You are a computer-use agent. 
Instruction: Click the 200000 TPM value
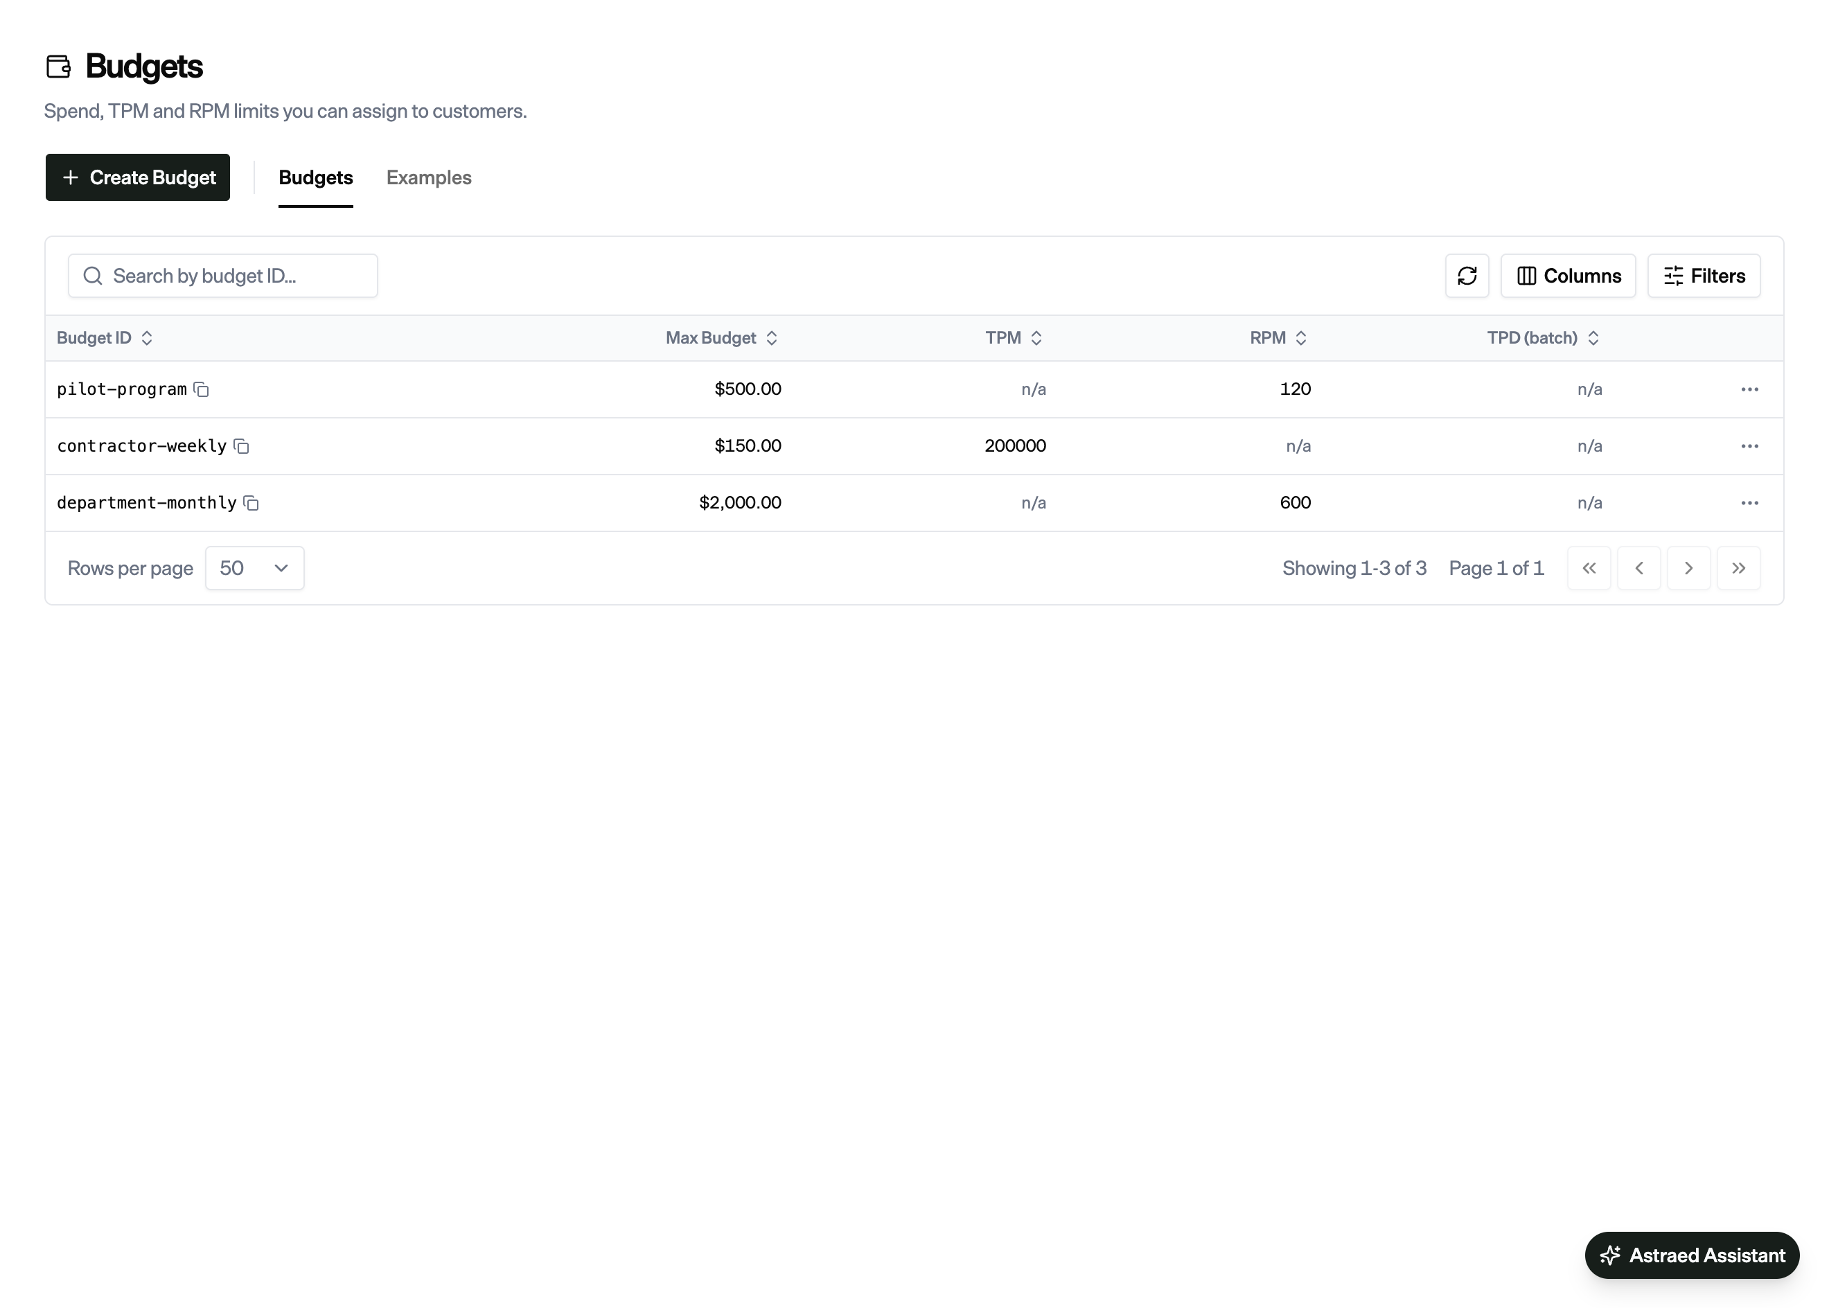point(1015,445)
